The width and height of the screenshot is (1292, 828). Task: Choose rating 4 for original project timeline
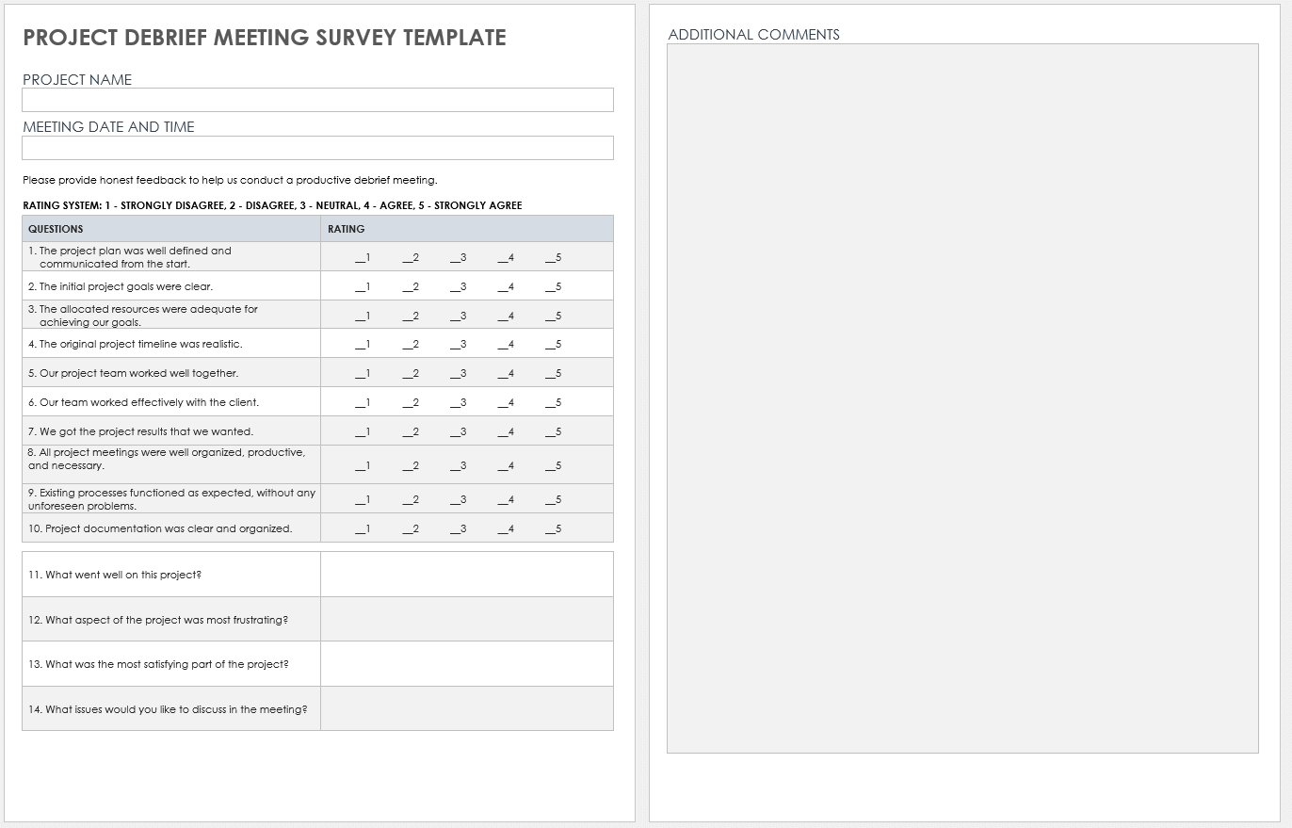507,345
